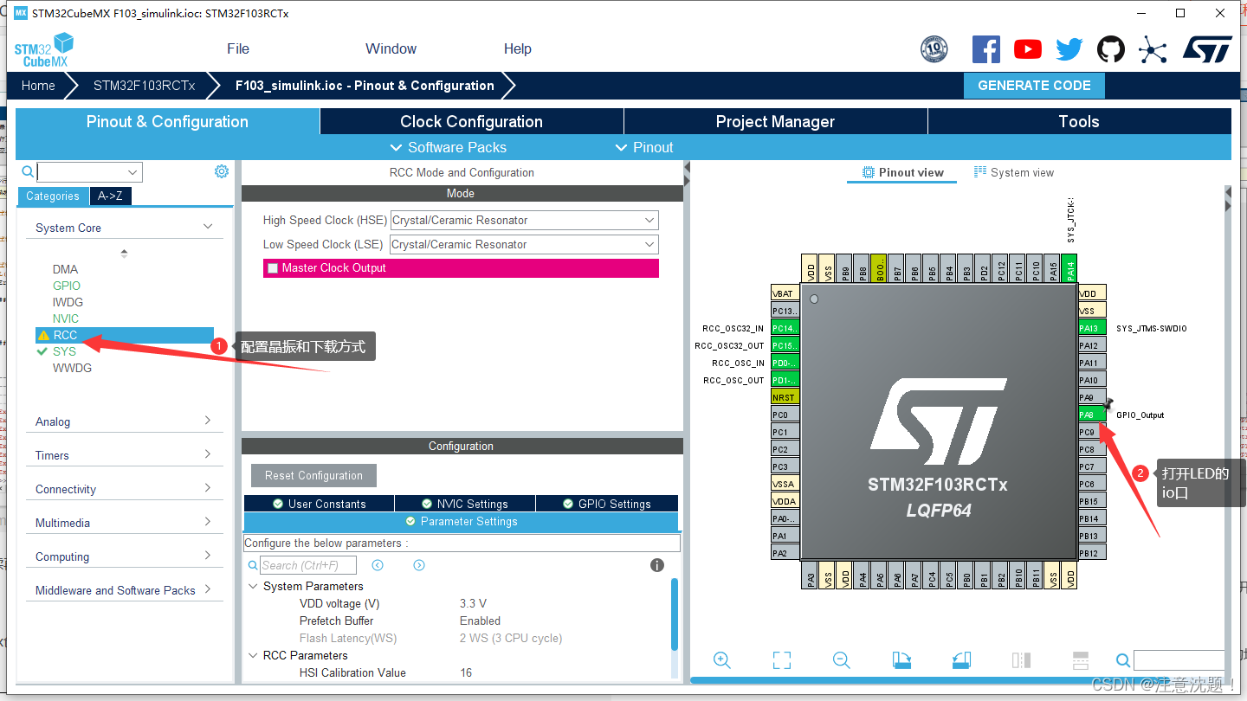Go to previous search result arrow

point(378,565)
